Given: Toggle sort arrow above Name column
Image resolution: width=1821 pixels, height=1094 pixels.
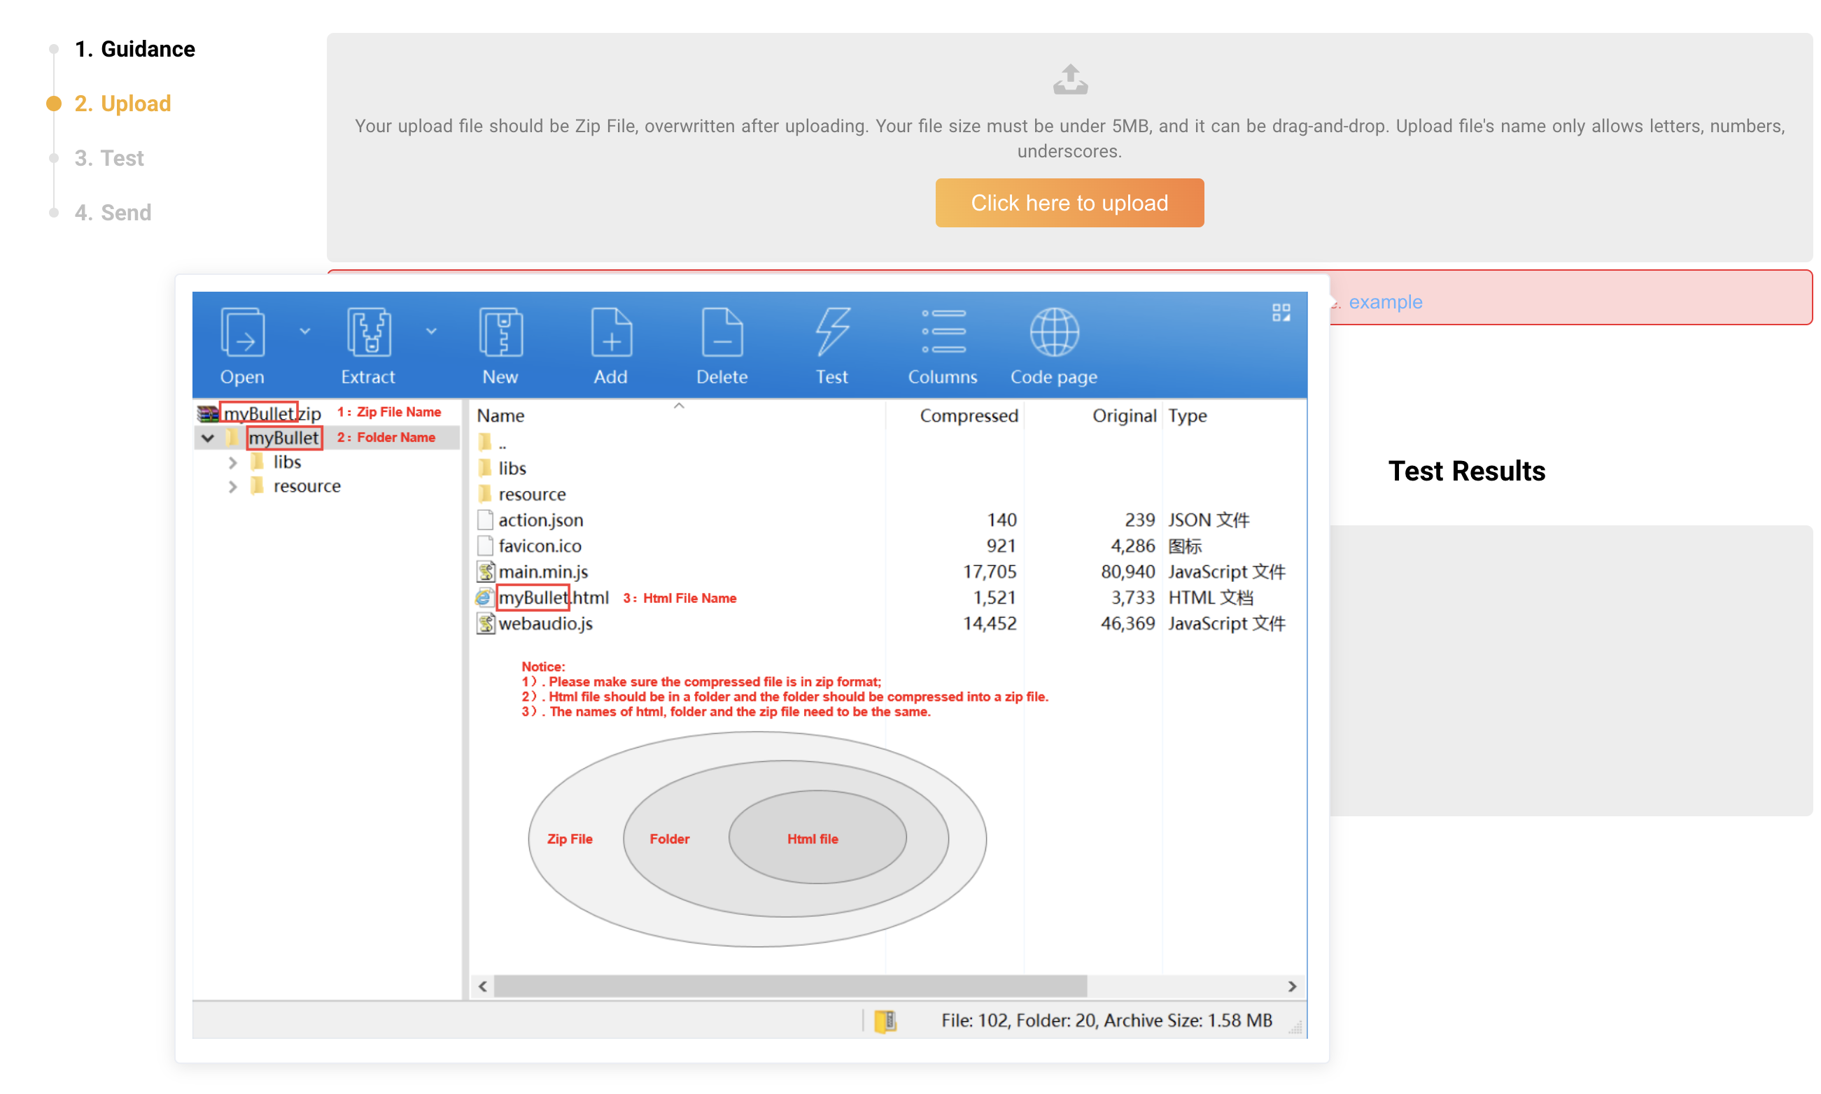Looking at the screenshot, I should click(679, 406).
